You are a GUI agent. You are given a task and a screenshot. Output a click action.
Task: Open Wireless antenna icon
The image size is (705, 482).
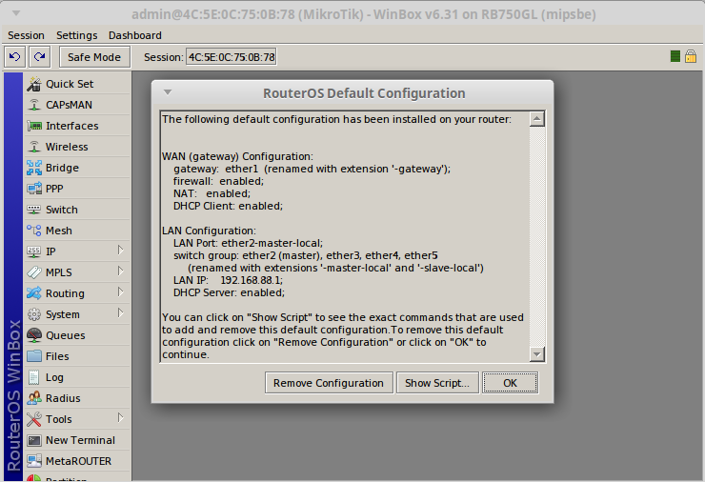click(33, 147)
